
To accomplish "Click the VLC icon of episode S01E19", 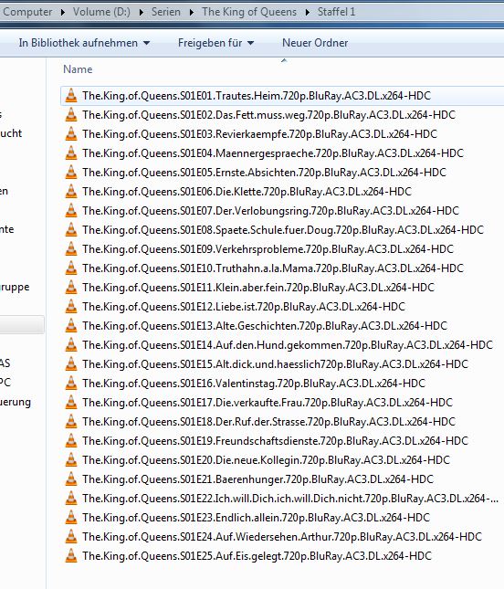I will click(71, 441).
